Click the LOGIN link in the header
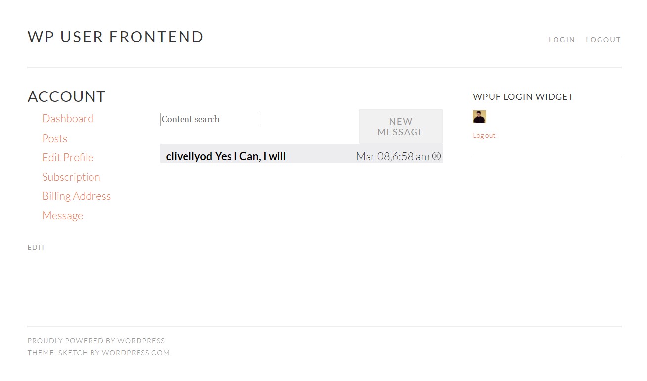 (562, 40)
